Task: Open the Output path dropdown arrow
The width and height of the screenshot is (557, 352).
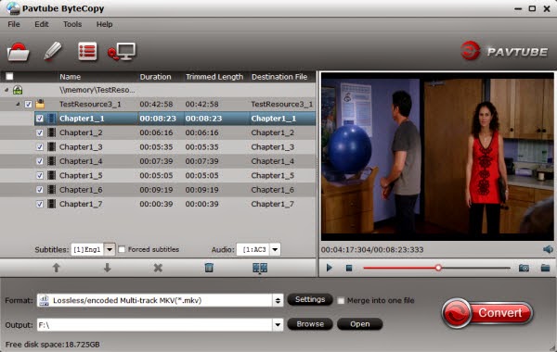Action: (278, 324)
